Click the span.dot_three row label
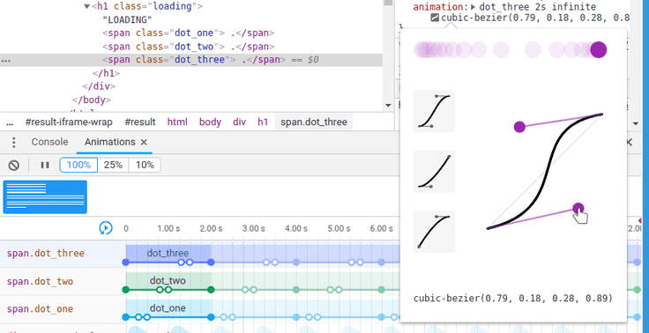Image resolution: width=649 pixels, height=333 pixels. coord(46,253)
